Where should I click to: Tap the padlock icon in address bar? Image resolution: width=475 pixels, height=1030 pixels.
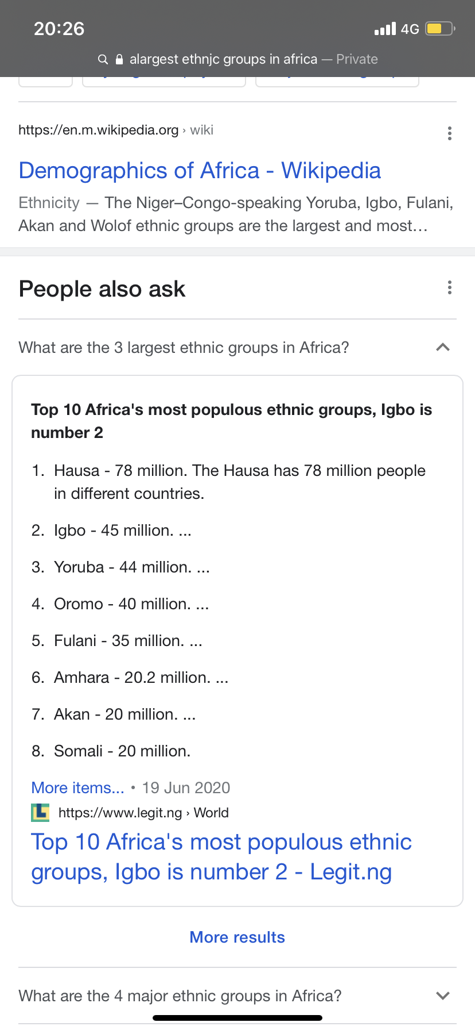click(119, 59)
